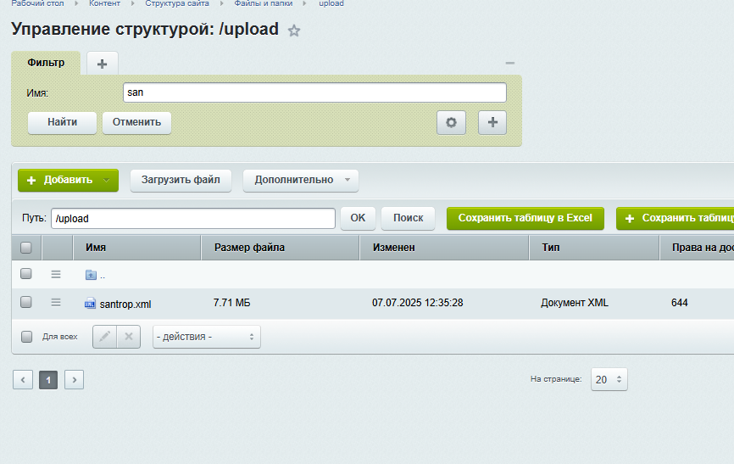Enable the 'Для всех' checkbox

tap(26, 337)
